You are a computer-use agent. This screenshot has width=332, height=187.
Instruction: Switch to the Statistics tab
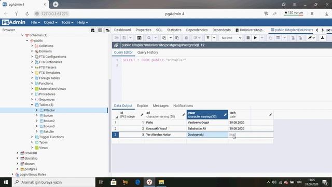[174, 30]
